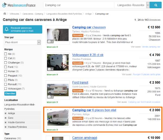Open Languedoc-Roussillon-Midi-Pyrénées breadcrumb

click(x=64, y=14)
